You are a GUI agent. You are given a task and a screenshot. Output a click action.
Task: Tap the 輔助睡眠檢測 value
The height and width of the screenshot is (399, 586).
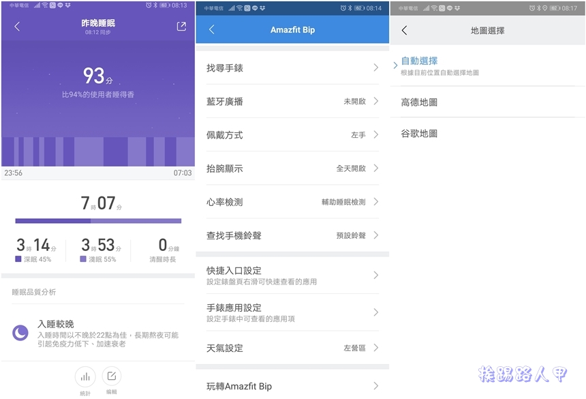pyautogui.click(x=343, y=202)
